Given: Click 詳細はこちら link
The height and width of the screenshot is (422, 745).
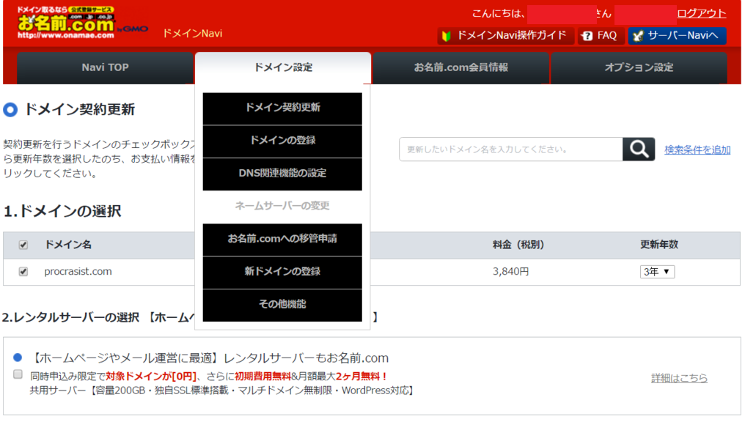Looking at the screenshot, I should pos(679,378).
